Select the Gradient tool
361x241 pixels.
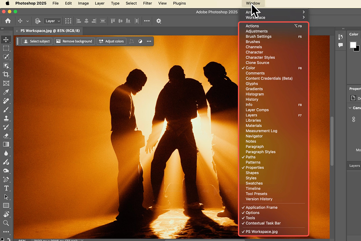tap(6, 144)
